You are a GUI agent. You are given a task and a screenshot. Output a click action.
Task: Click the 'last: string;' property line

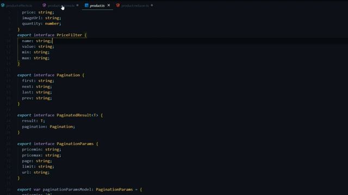pos(37,93)
